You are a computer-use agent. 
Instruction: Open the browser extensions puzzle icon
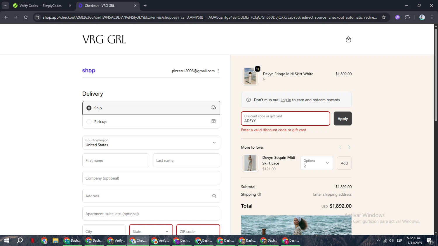point(408,17)
